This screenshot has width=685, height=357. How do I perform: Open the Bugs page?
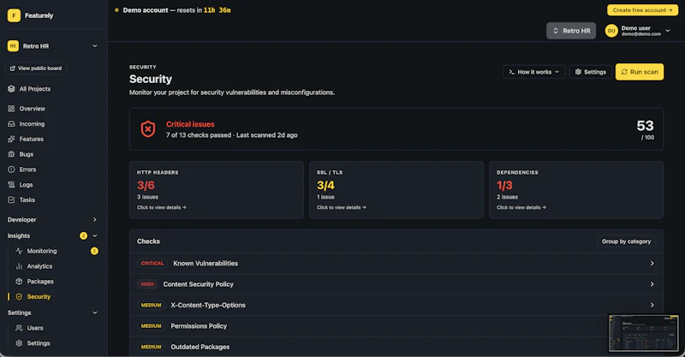(x=27, y=154)
